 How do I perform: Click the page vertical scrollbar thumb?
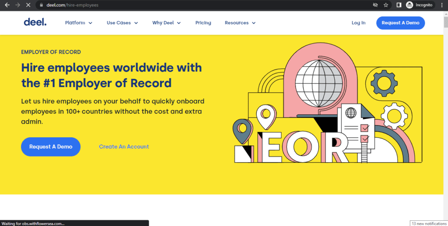point(446,22)
